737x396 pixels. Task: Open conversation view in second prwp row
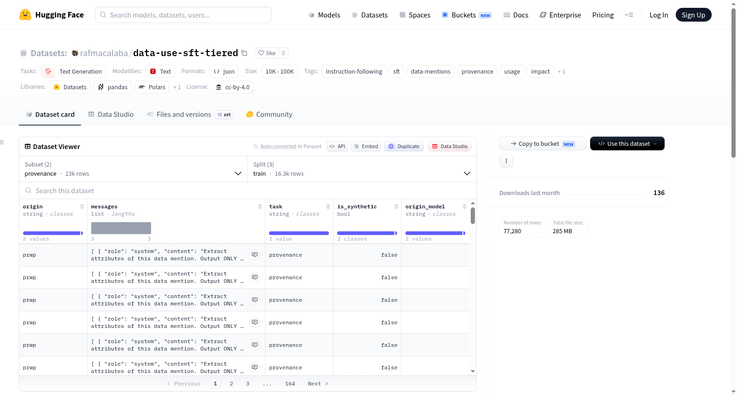[x=255, y=277]
